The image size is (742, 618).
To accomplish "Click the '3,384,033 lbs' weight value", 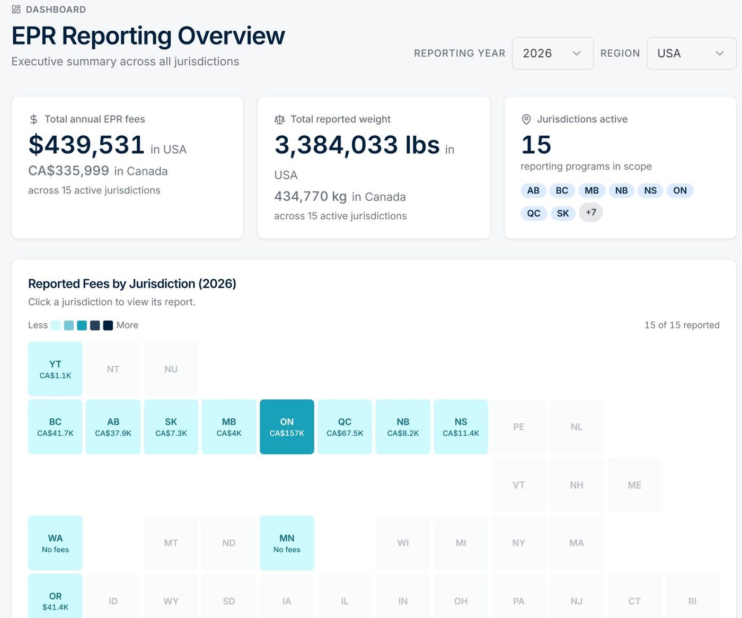I will [357, 145].
